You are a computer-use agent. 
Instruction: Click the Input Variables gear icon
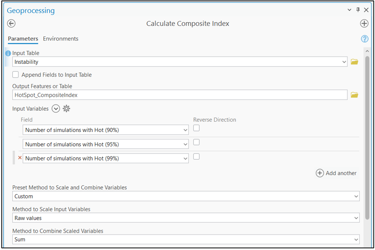[66, 109]
